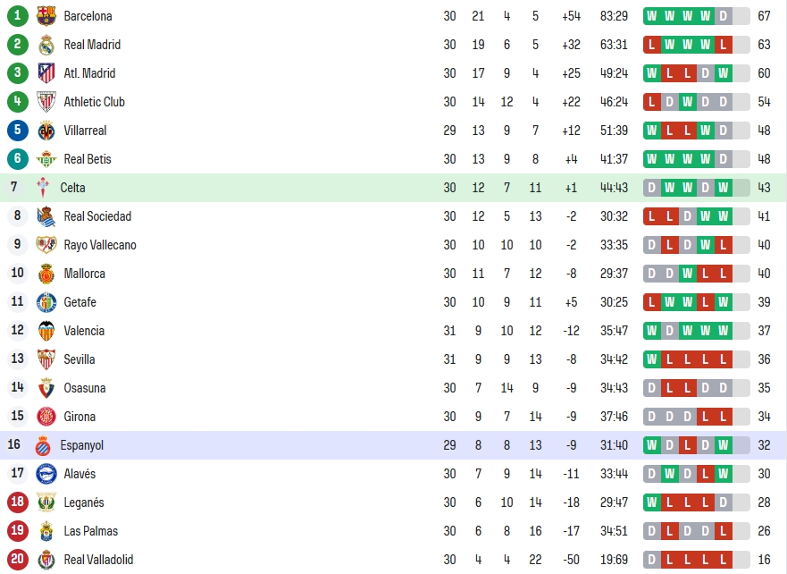Click the Celta club crest
Viewport: 787px width, 574px height.
[x=43, y=188]
